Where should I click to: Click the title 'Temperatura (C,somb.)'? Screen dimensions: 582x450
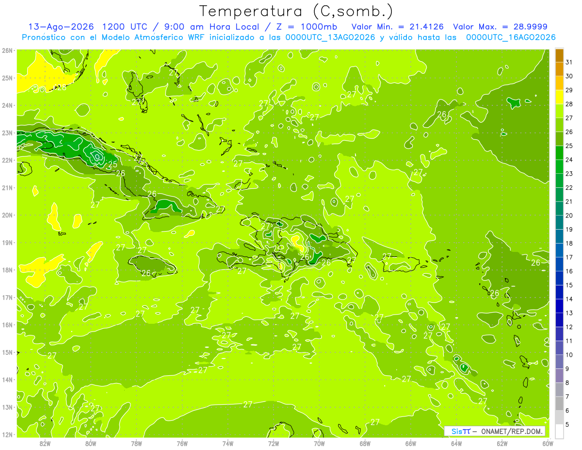coord(296,11)
